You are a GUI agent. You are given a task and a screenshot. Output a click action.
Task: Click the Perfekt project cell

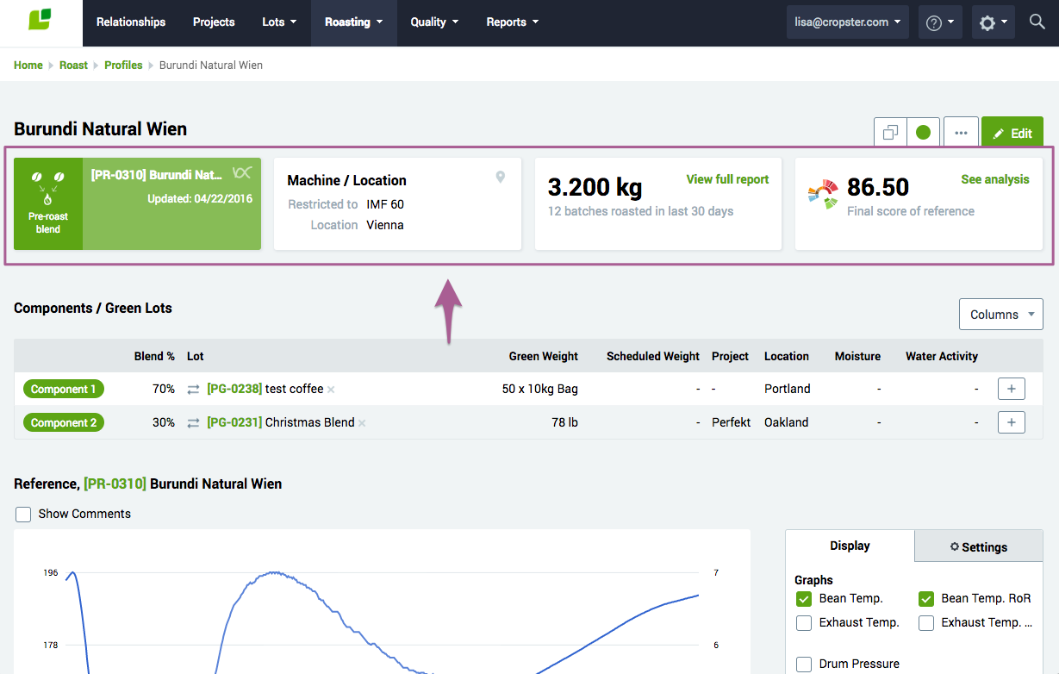pos(732,423)
